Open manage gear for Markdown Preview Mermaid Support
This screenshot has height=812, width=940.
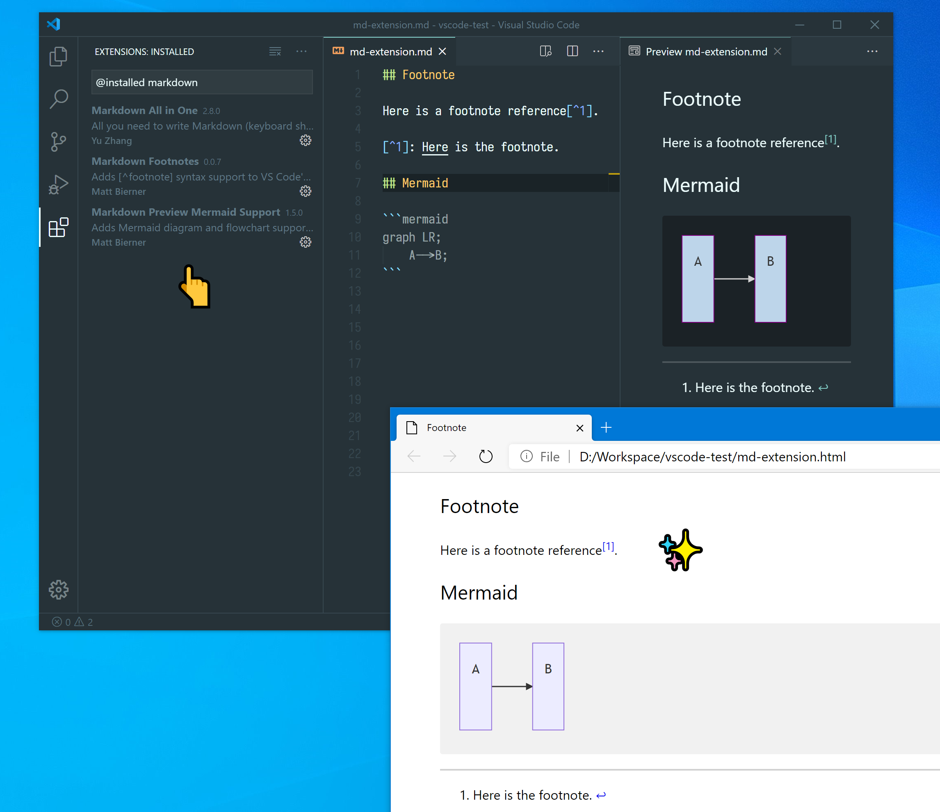[x=305, y=242]
